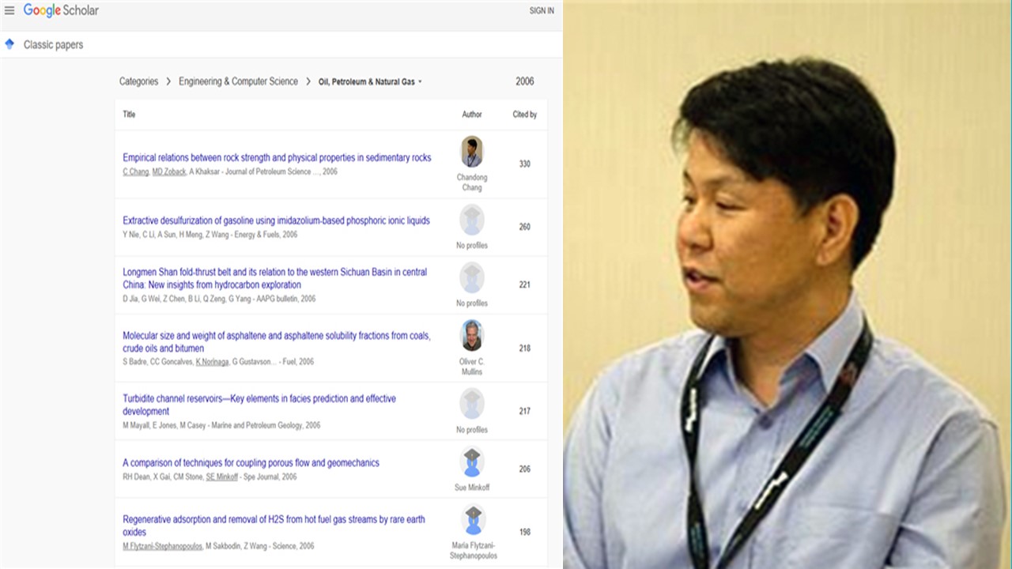Click the 260 cited-by count
This screenshot has height=569, width=1012.
tap(524, 227)
